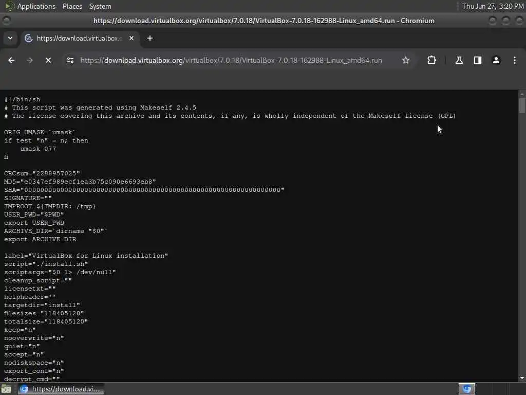Click the "export ARCHIVE_DIR" line
The width and height of the screenshot is (526, 395).
click(x=40, y=239)
